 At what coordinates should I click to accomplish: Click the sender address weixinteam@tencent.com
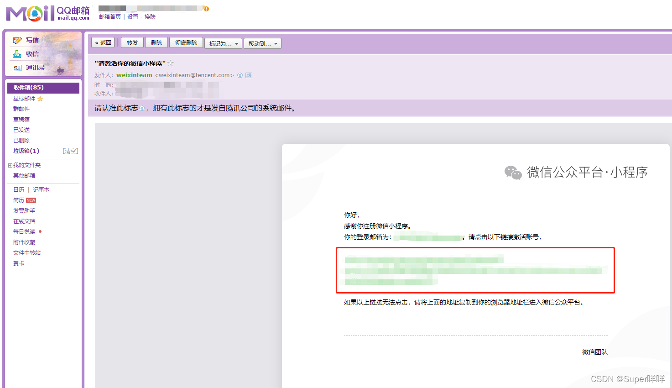point(194,75)
